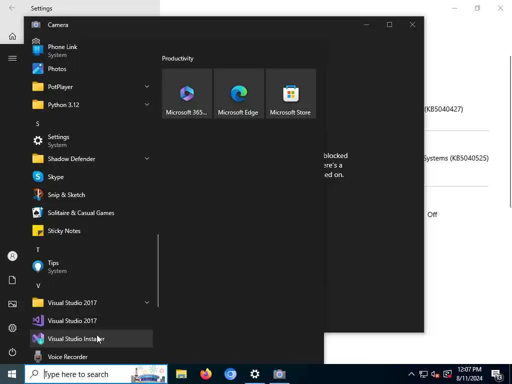Launch Visual Studio 2017 app (purple icon)
This screenshot has height=384, width=512.
pos(91,320)
